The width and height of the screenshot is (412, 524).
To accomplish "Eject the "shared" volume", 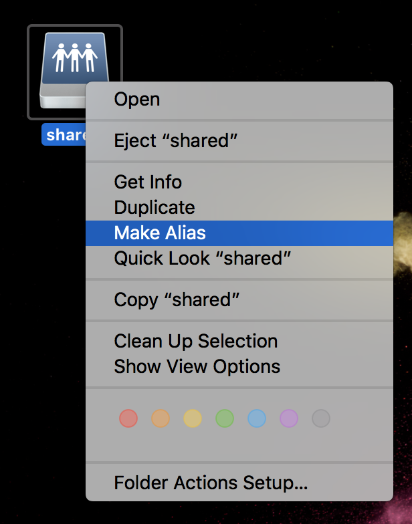I will 176,140.
